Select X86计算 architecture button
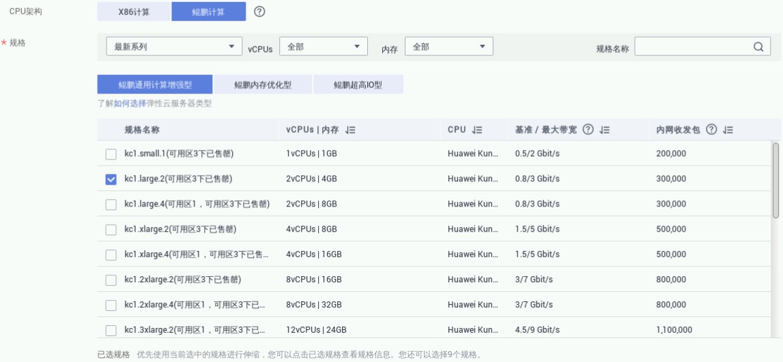 134,12
